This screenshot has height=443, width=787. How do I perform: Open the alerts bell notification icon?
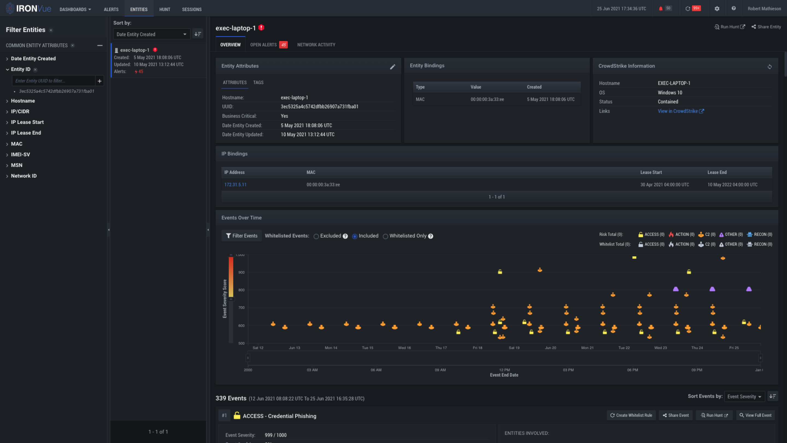(x=660, y=8)
